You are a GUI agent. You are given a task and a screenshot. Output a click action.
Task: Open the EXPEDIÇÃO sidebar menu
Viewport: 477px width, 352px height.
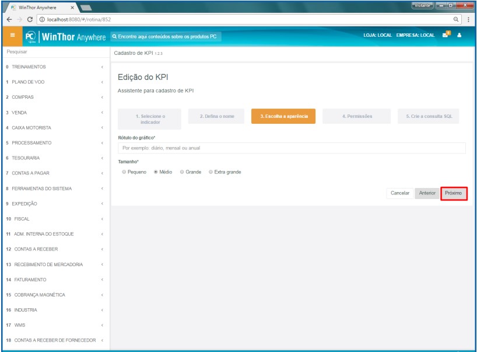[55, 204]
